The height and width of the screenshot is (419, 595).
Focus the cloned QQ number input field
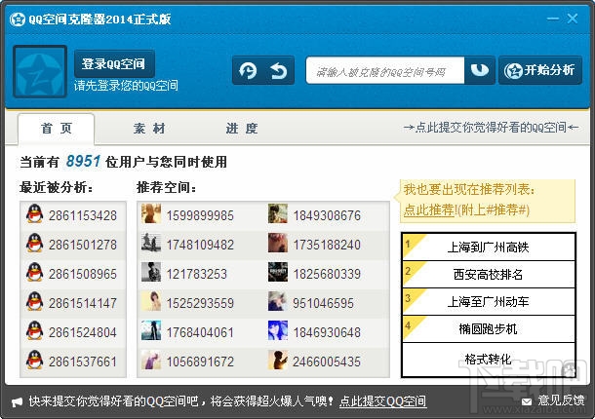pyautogui.click(x=385, y=70)
